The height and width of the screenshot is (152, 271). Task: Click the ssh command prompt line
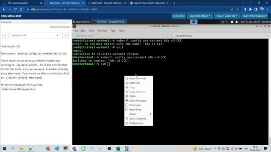pyautogui.click(x=91, y=64)
